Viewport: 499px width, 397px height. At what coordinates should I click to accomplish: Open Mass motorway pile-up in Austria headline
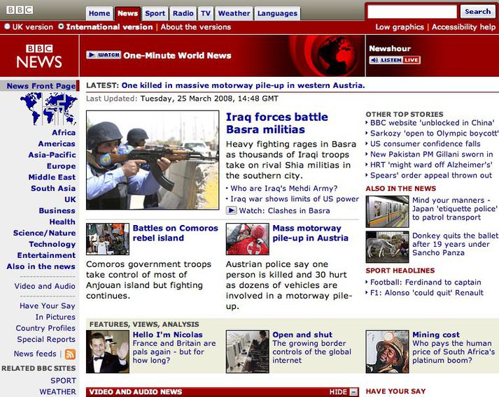tap(310, 233)
